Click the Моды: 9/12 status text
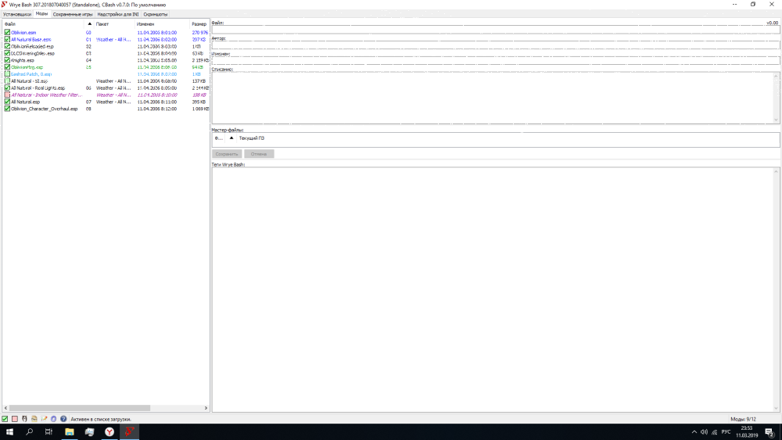 (x=743, y=419)
